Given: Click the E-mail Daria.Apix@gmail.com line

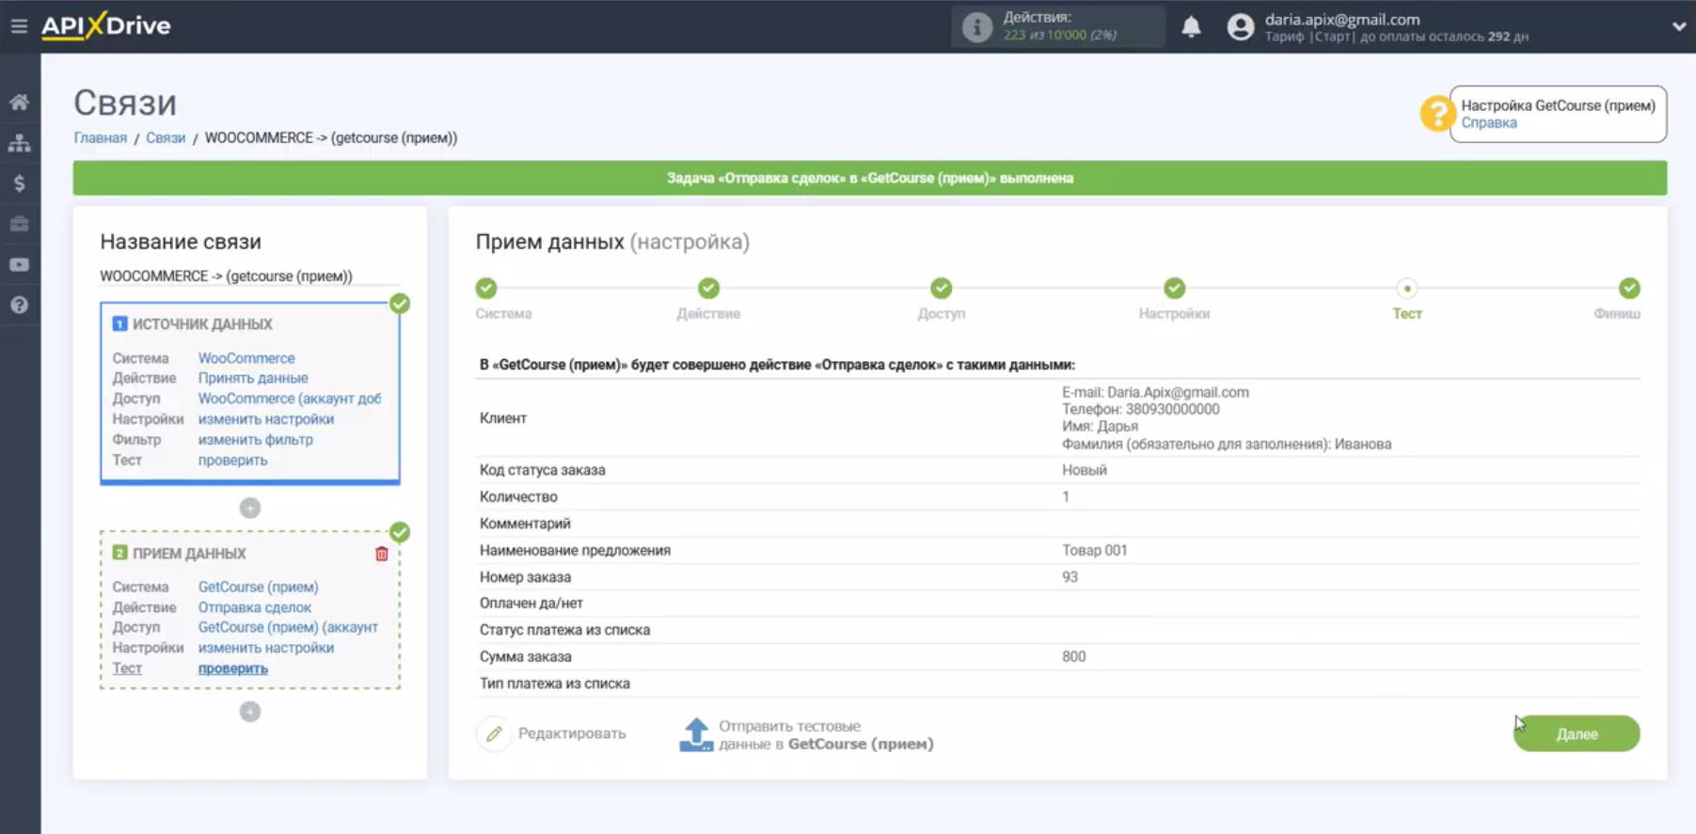Looking at the screenshot, I should coord(1155,392).
